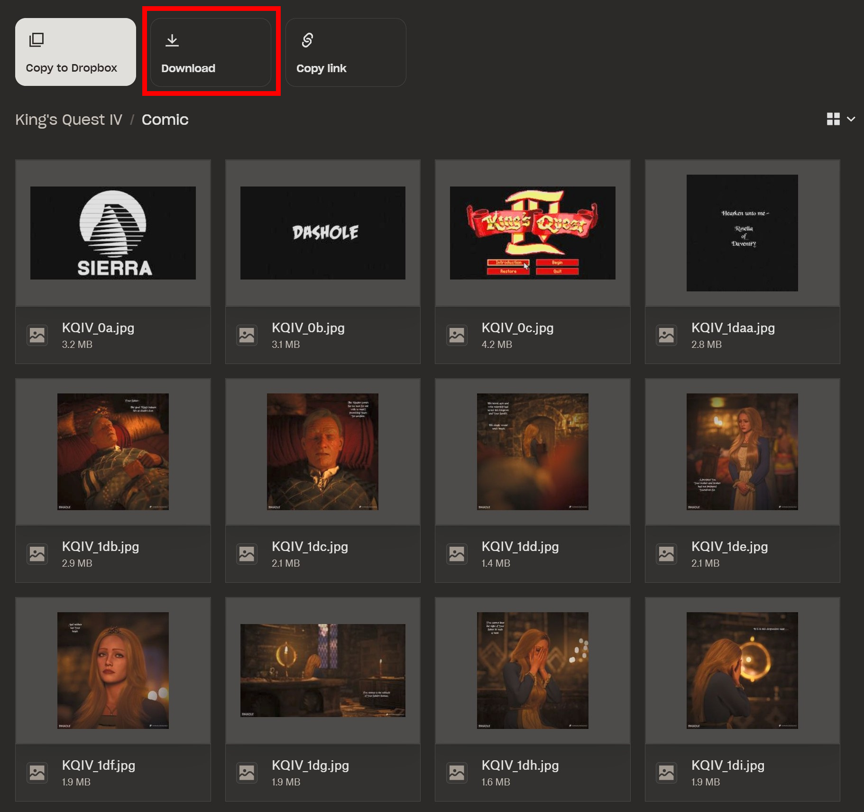
Task: Click the 2.9 MB size under KQIV_1db.jpg
Action: 77,563
